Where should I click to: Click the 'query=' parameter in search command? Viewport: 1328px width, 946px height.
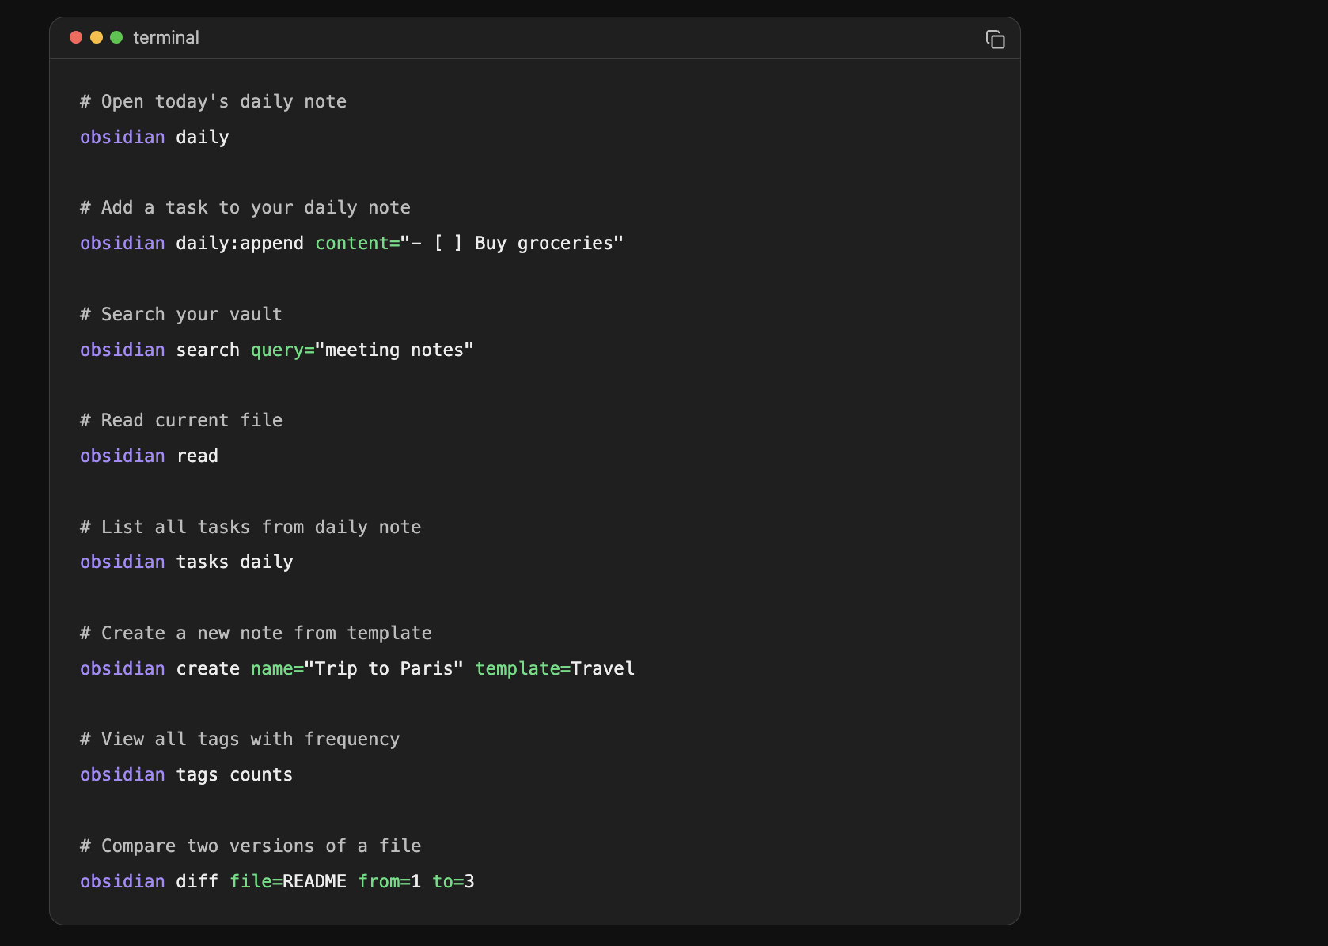click(x=282, y=350)
